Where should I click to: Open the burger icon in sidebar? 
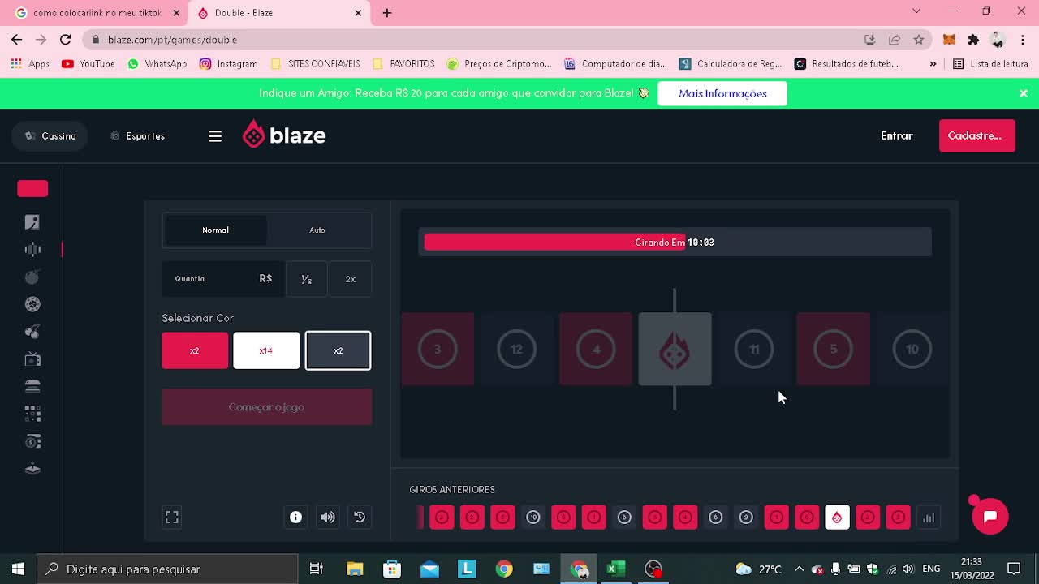(32, 387)
